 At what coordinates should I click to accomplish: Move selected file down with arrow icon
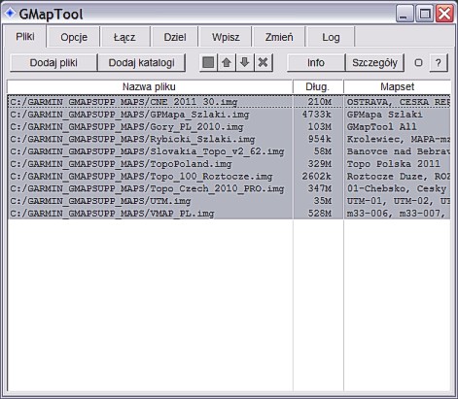coord(245,62)
